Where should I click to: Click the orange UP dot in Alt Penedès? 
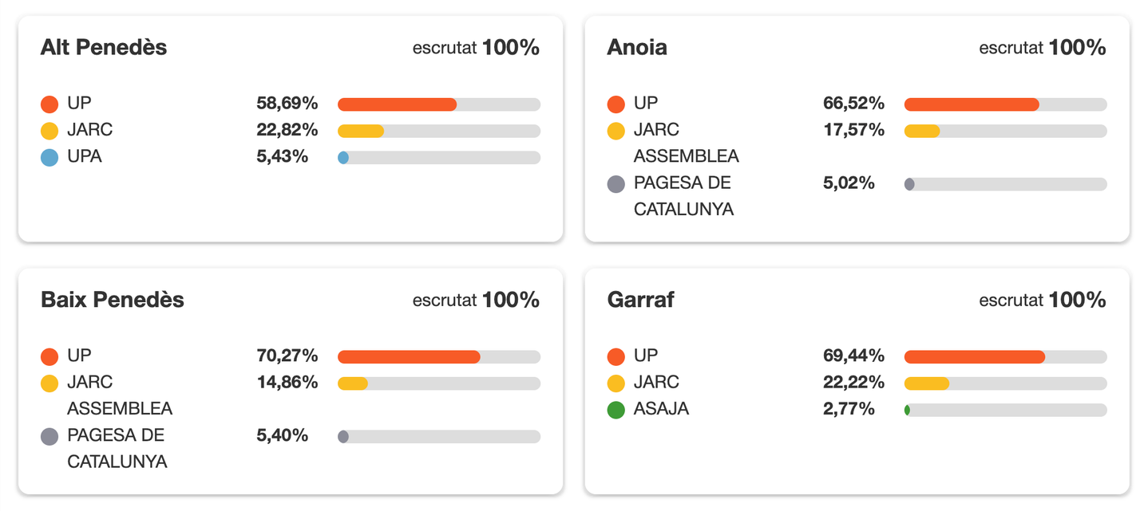[x=49, y=104]
